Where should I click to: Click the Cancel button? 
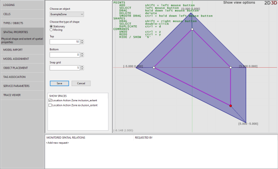81,83
